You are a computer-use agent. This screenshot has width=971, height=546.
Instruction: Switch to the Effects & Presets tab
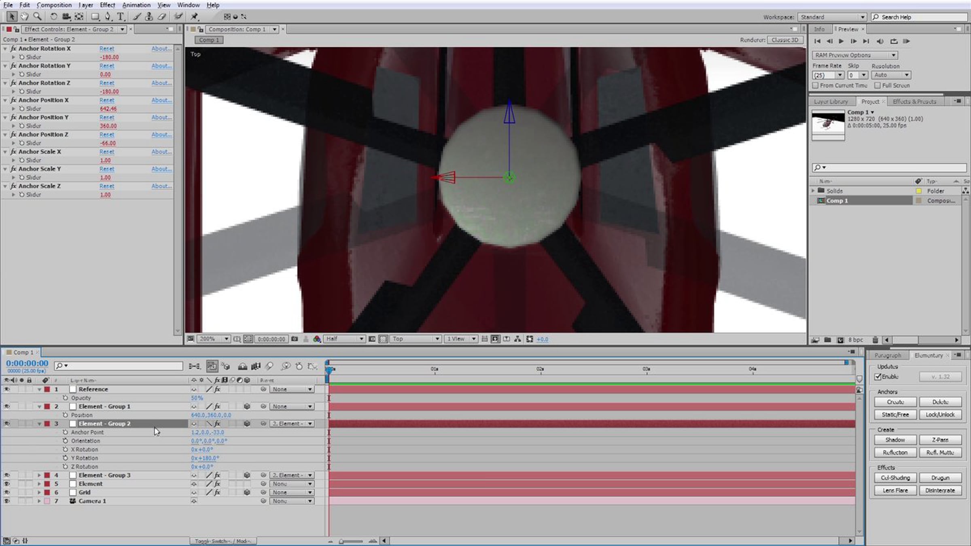coord(914,102)
